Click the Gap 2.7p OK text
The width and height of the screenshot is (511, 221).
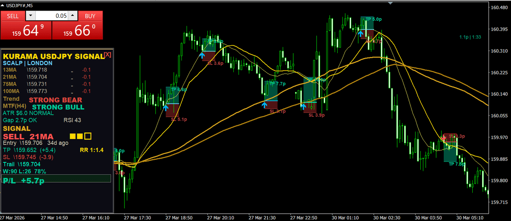20,120
